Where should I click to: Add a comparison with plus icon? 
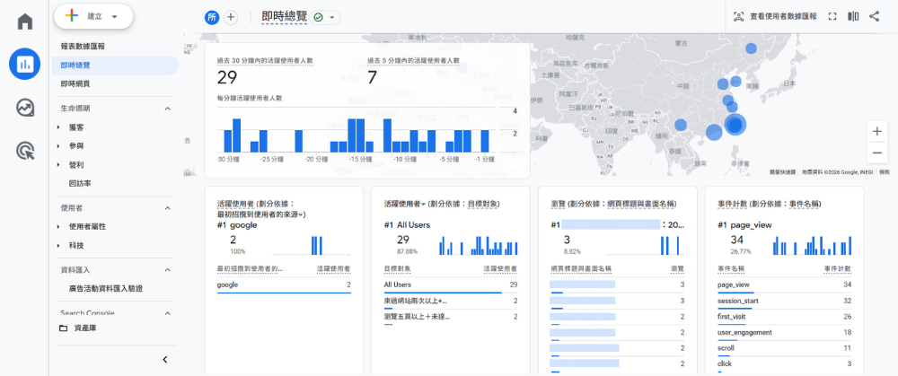click(231, 17)
